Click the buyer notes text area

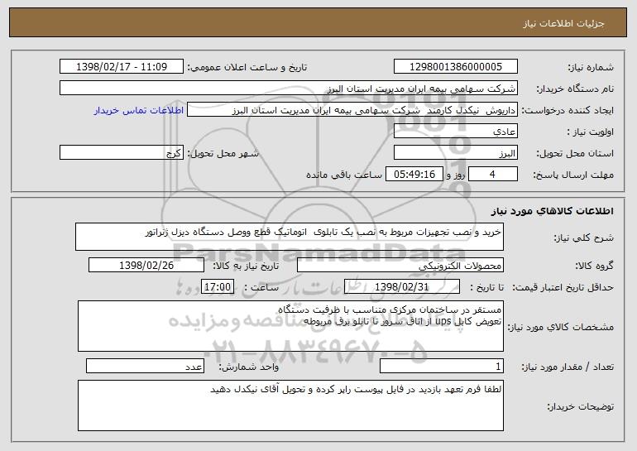tap(290, 405)
